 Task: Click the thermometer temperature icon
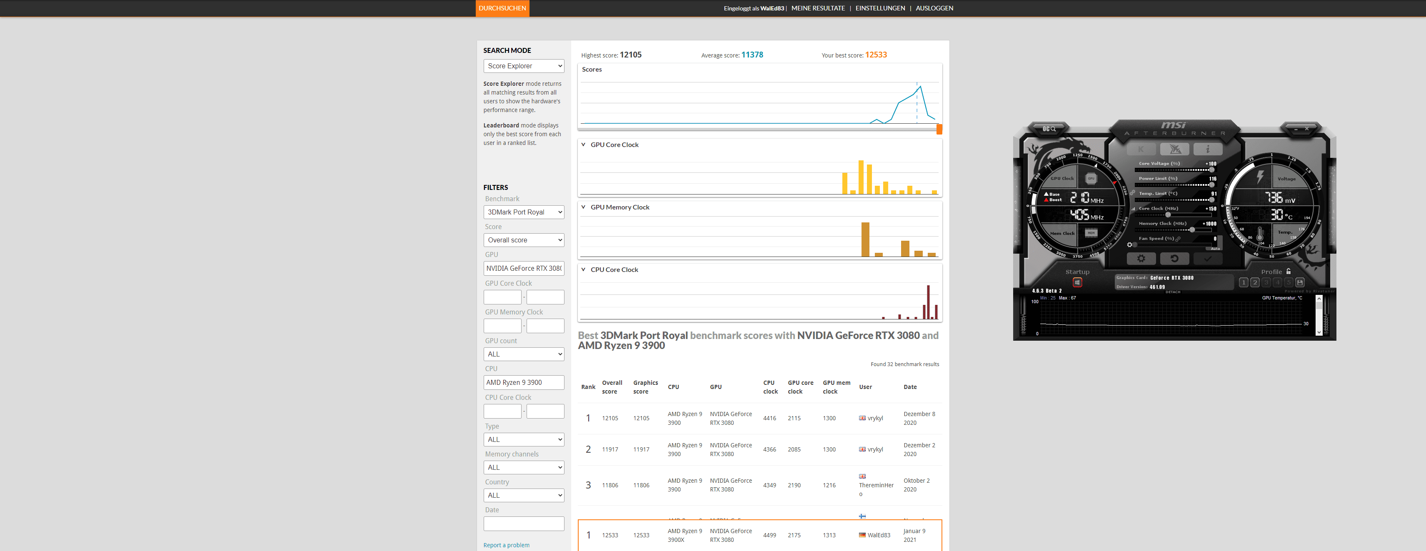1260,234
